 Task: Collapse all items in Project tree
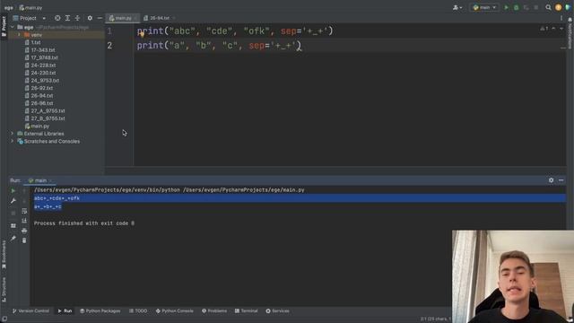(77, 18)
